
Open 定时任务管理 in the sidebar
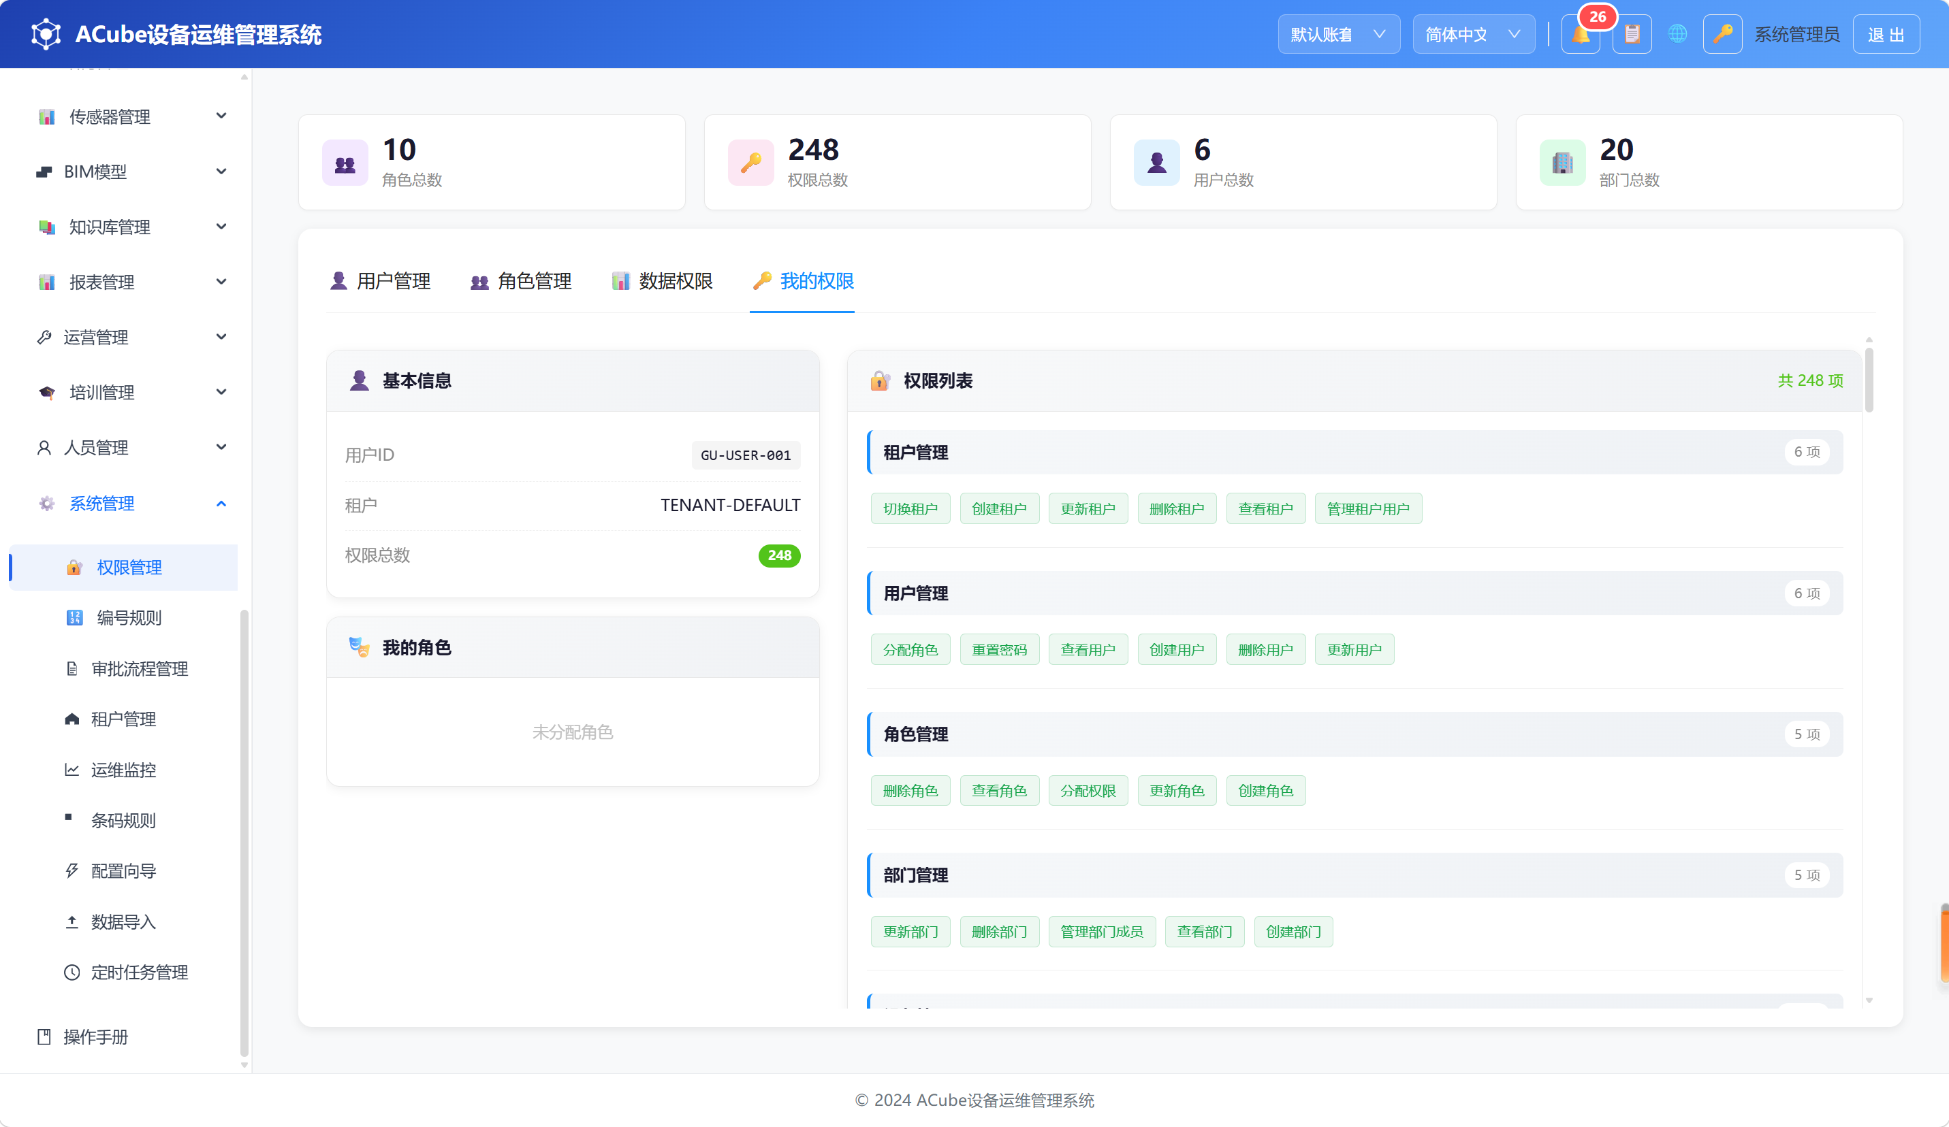click(x=124, y=973)
